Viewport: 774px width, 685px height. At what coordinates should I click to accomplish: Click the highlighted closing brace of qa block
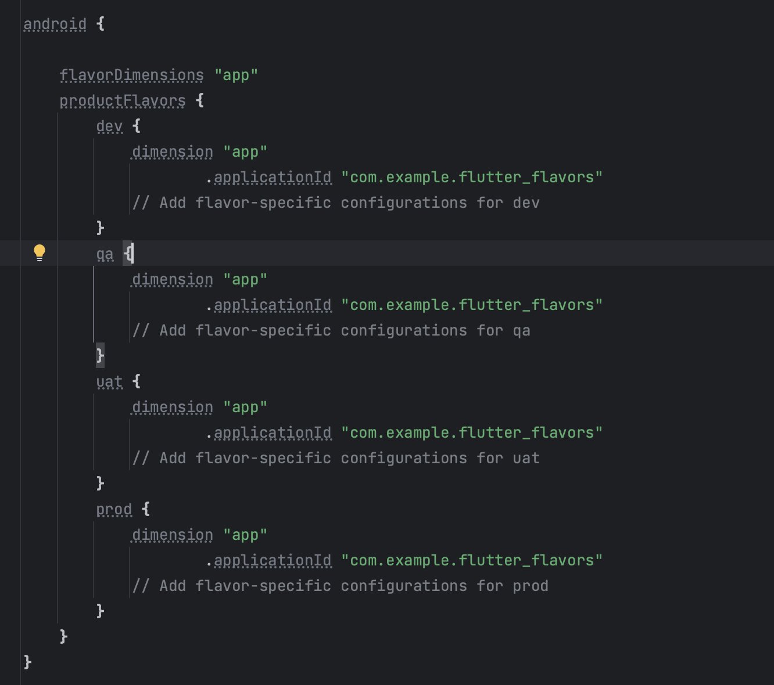click(100, 355)
